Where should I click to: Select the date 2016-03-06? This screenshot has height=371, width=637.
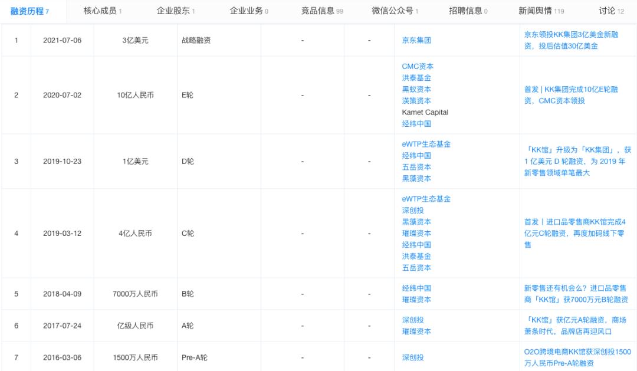[62, 357]
